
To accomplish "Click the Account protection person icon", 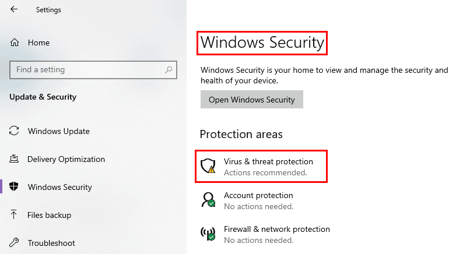I will 208,200.
